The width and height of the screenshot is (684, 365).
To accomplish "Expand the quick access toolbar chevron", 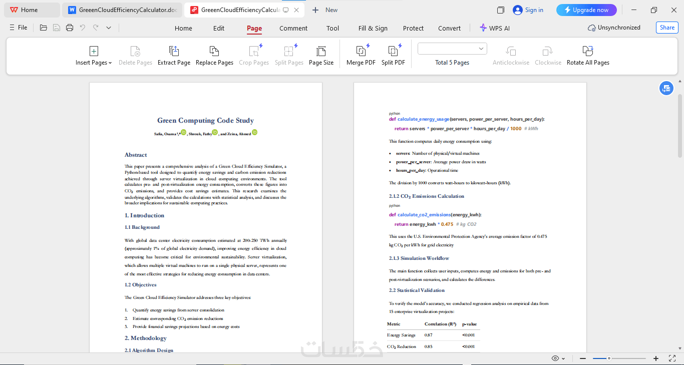I will point(109,28).
